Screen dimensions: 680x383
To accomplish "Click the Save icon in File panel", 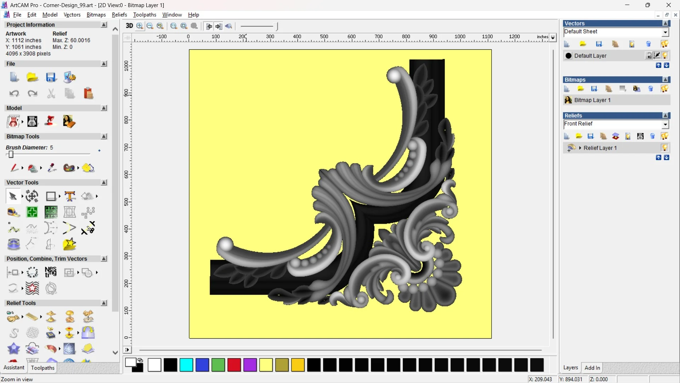I will tap(51, 77).
